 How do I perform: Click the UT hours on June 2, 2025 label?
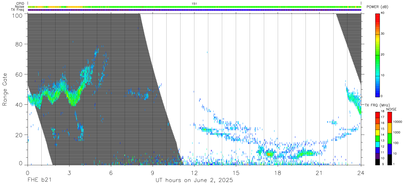click(194, 180)
